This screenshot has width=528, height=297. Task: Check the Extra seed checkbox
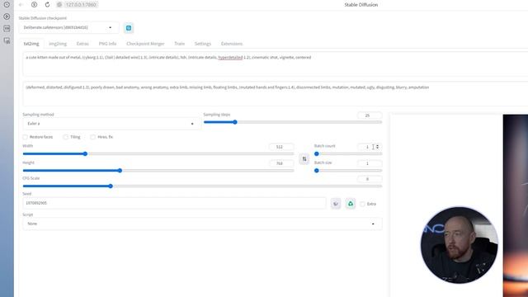tap(362, 204)
